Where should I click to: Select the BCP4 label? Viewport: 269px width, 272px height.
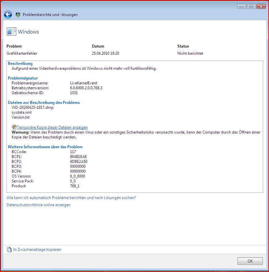tap(17, 171)
